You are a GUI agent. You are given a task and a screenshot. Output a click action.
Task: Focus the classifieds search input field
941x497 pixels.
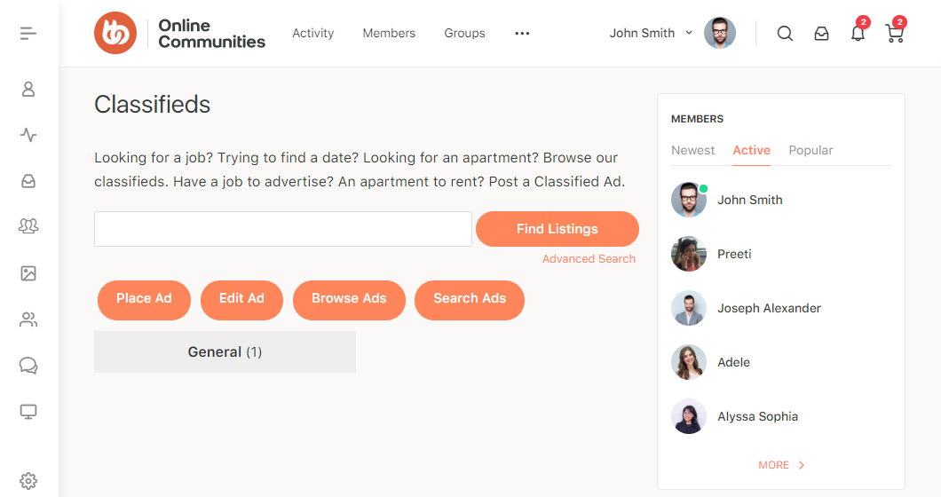tap(283, 229)
